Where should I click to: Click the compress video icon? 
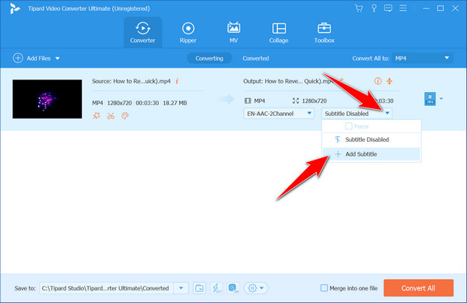(x=389, y=81)
